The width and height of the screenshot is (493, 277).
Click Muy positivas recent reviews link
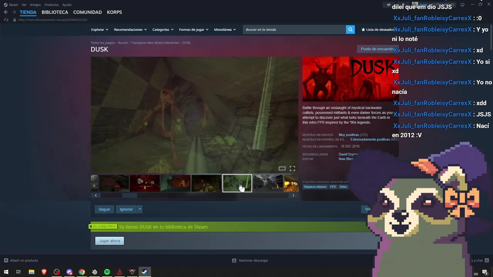pos(349,135)
